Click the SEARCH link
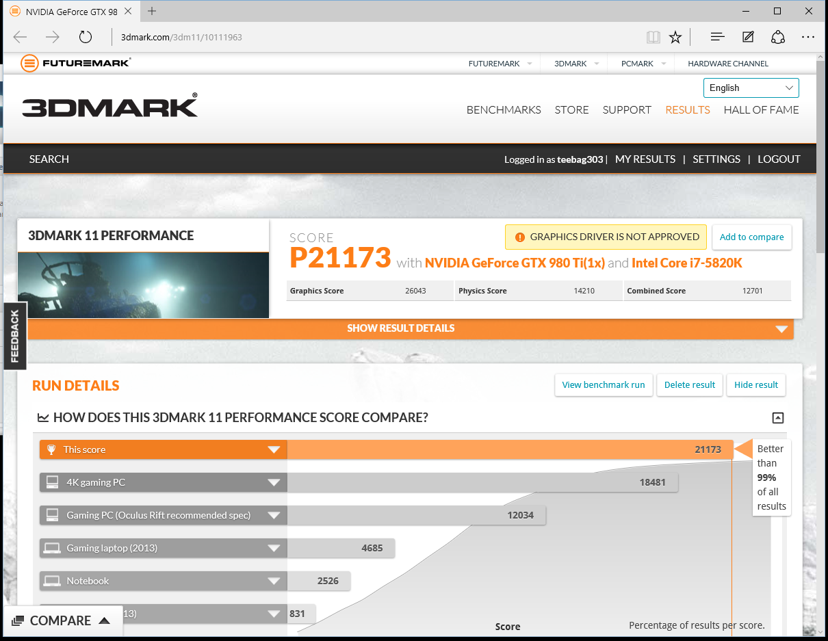828x641 pixels. [49, 159]
